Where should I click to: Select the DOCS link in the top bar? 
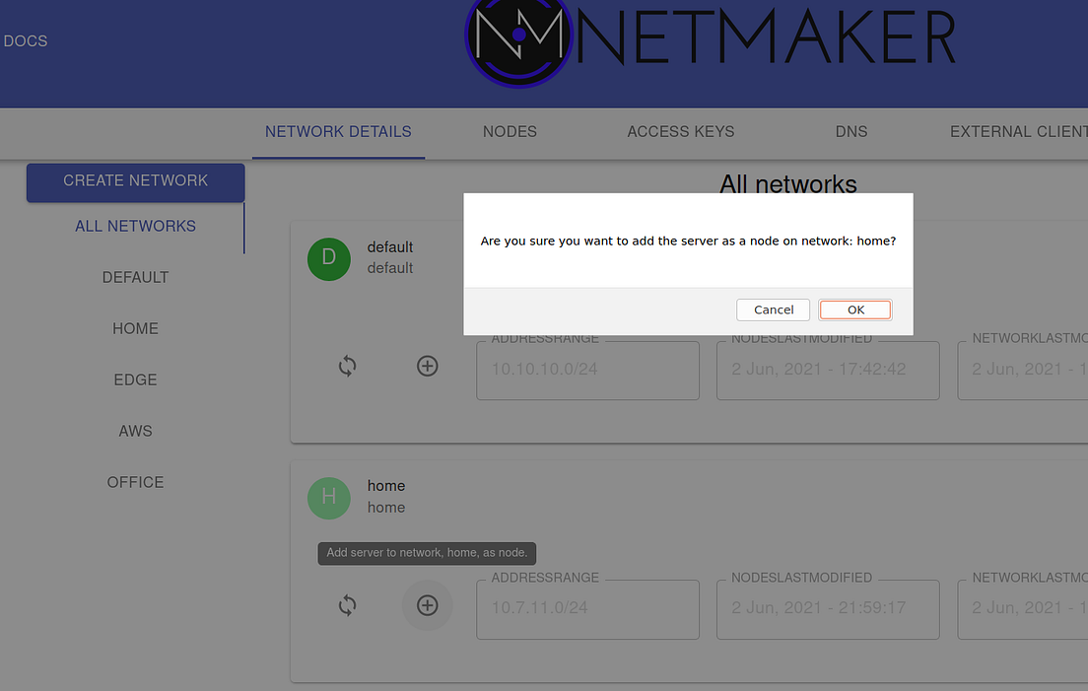coord(25,41)
